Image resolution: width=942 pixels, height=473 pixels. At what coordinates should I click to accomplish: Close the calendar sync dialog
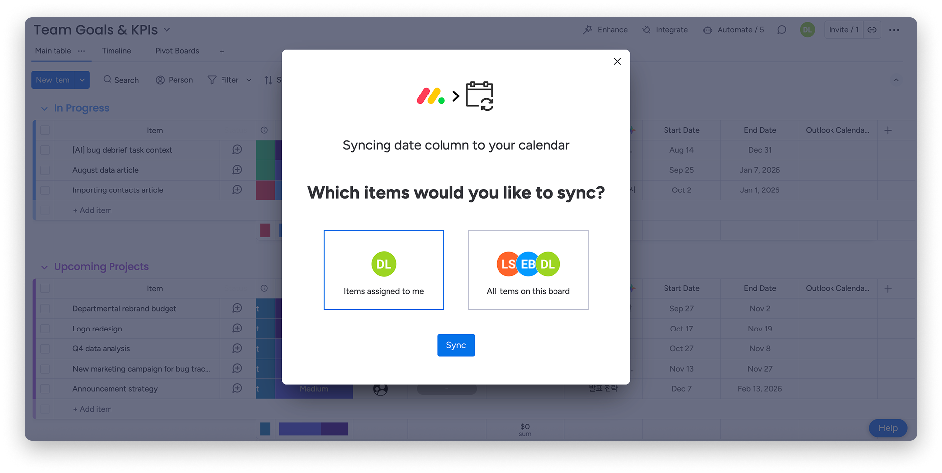[617, 61]
